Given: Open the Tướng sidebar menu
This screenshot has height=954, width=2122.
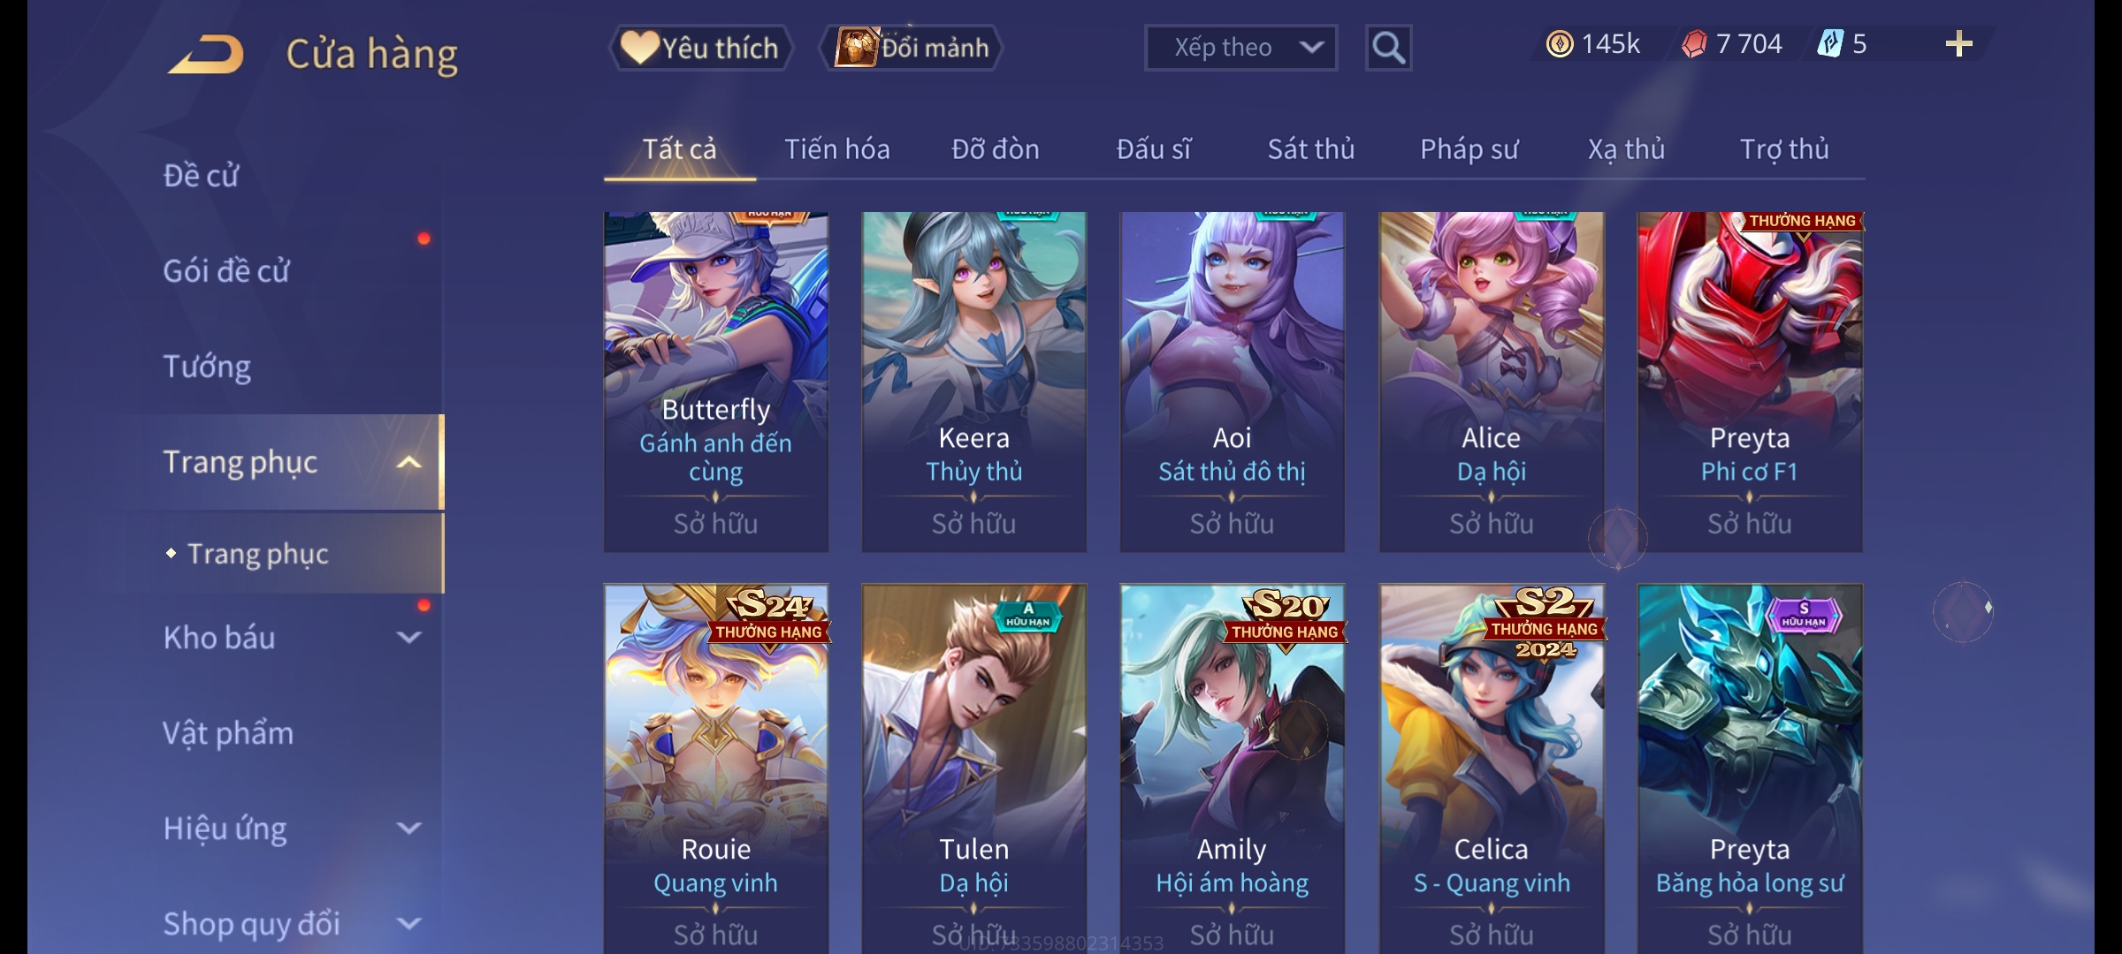Looking at the screenshot, I should point(207,367).
